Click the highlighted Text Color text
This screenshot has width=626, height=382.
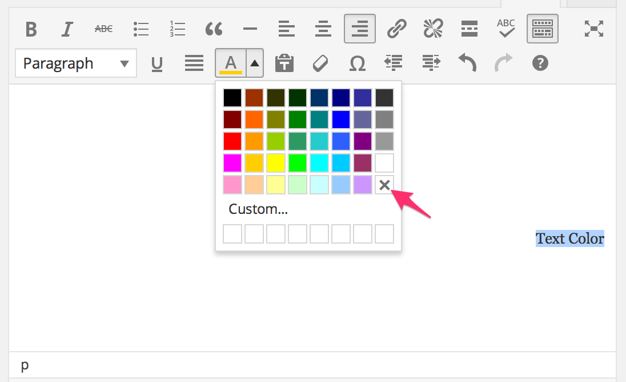569,238
